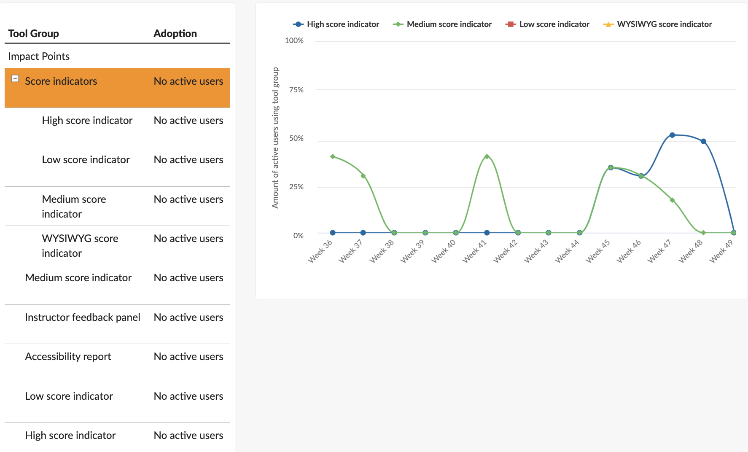Click the blue High score legend marker

(x=298, y=24)
